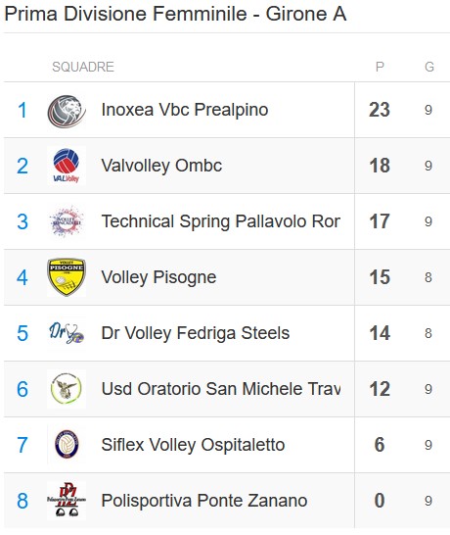This screenshot has width=450, height=535.
Task: Open the Inoxea Vbc Prealpino team name
Action: tap(185, 110)
